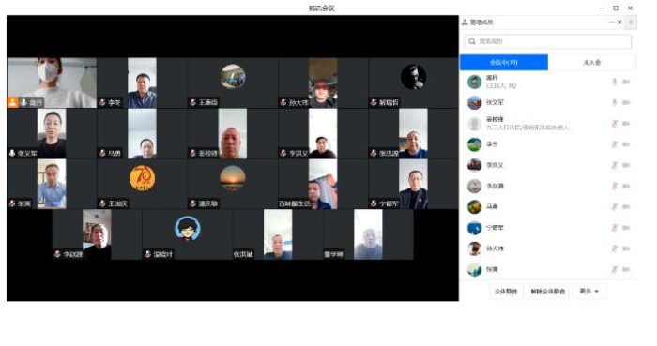Click the search magnifier icon in member panel
Image resolution: width=657 pixels, height=346 pixels.
[472, 41]
